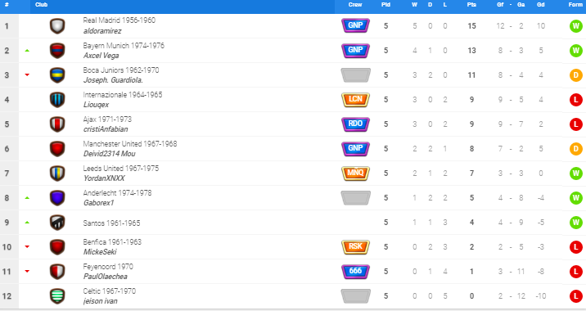Click the 666 crew badge for Feyenoord
Screen dimensions: 586x311
tap(355, 272)
